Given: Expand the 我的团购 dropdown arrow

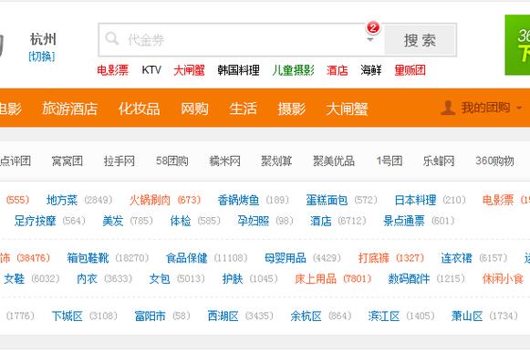Looking at the screenshot, I should click(519, 109).
